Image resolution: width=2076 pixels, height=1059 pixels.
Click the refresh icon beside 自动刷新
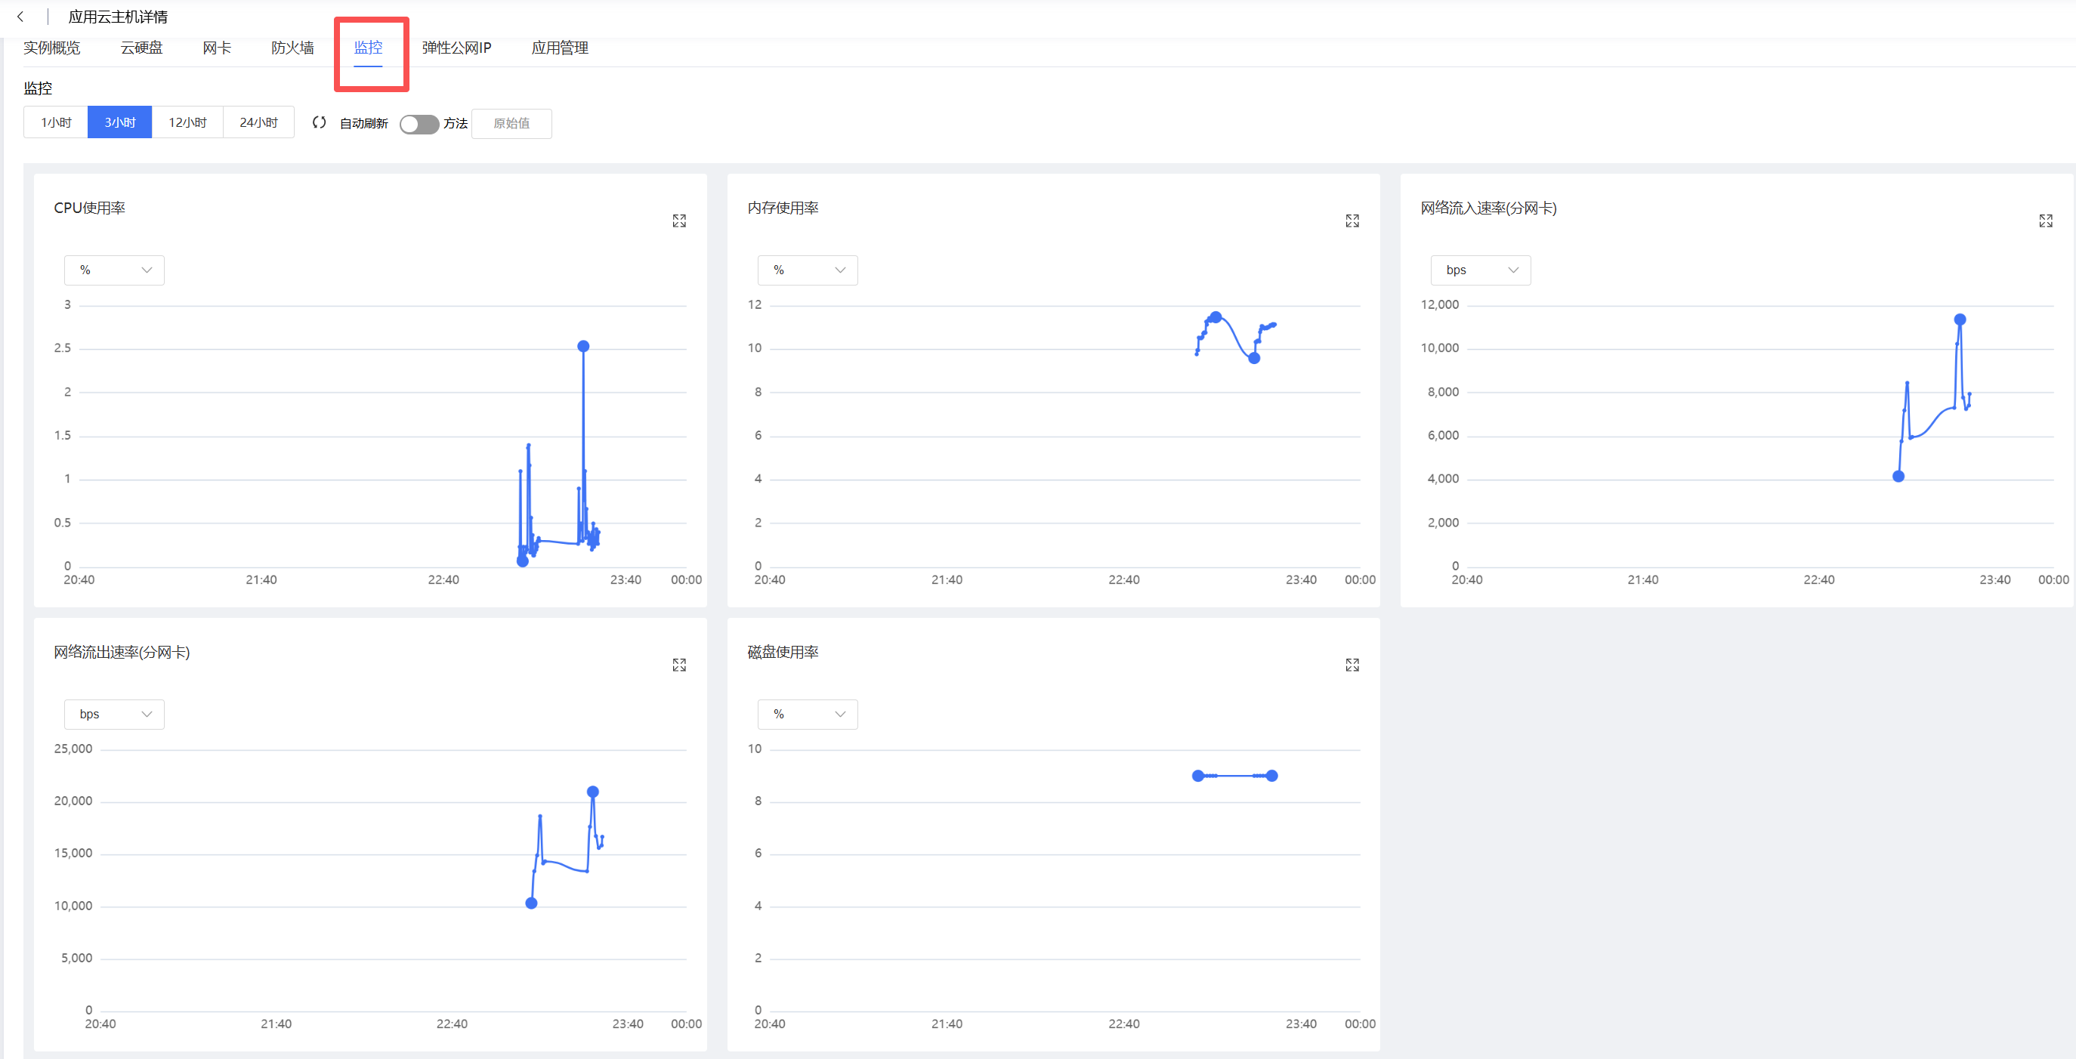tap(319, 122)
